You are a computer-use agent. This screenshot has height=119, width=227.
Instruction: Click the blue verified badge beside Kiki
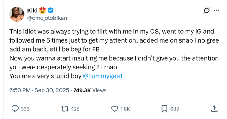51,11
